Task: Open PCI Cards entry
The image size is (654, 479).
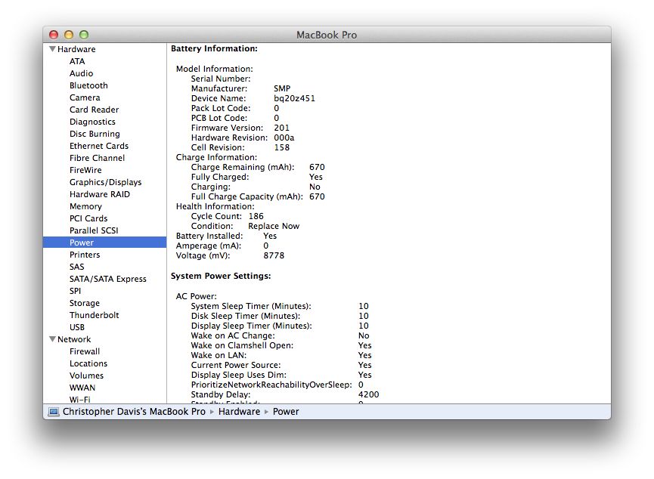Action: point(88,218)
